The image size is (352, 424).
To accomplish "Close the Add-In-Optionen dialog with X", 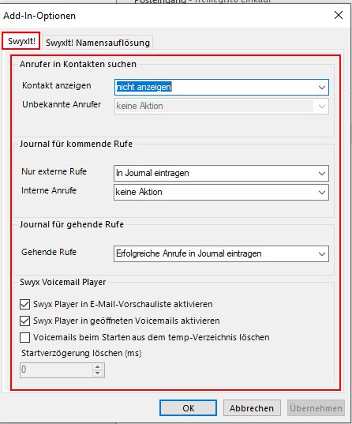I will [x=339, y=15].
